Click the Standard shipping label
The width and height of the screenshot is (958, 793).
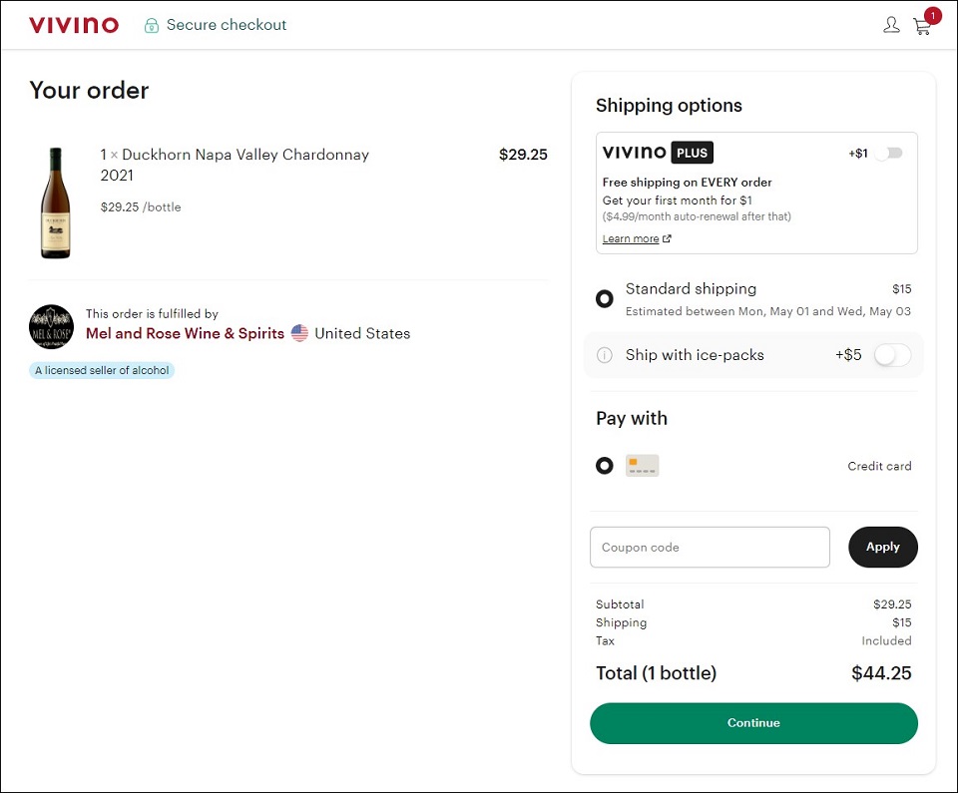691,289
